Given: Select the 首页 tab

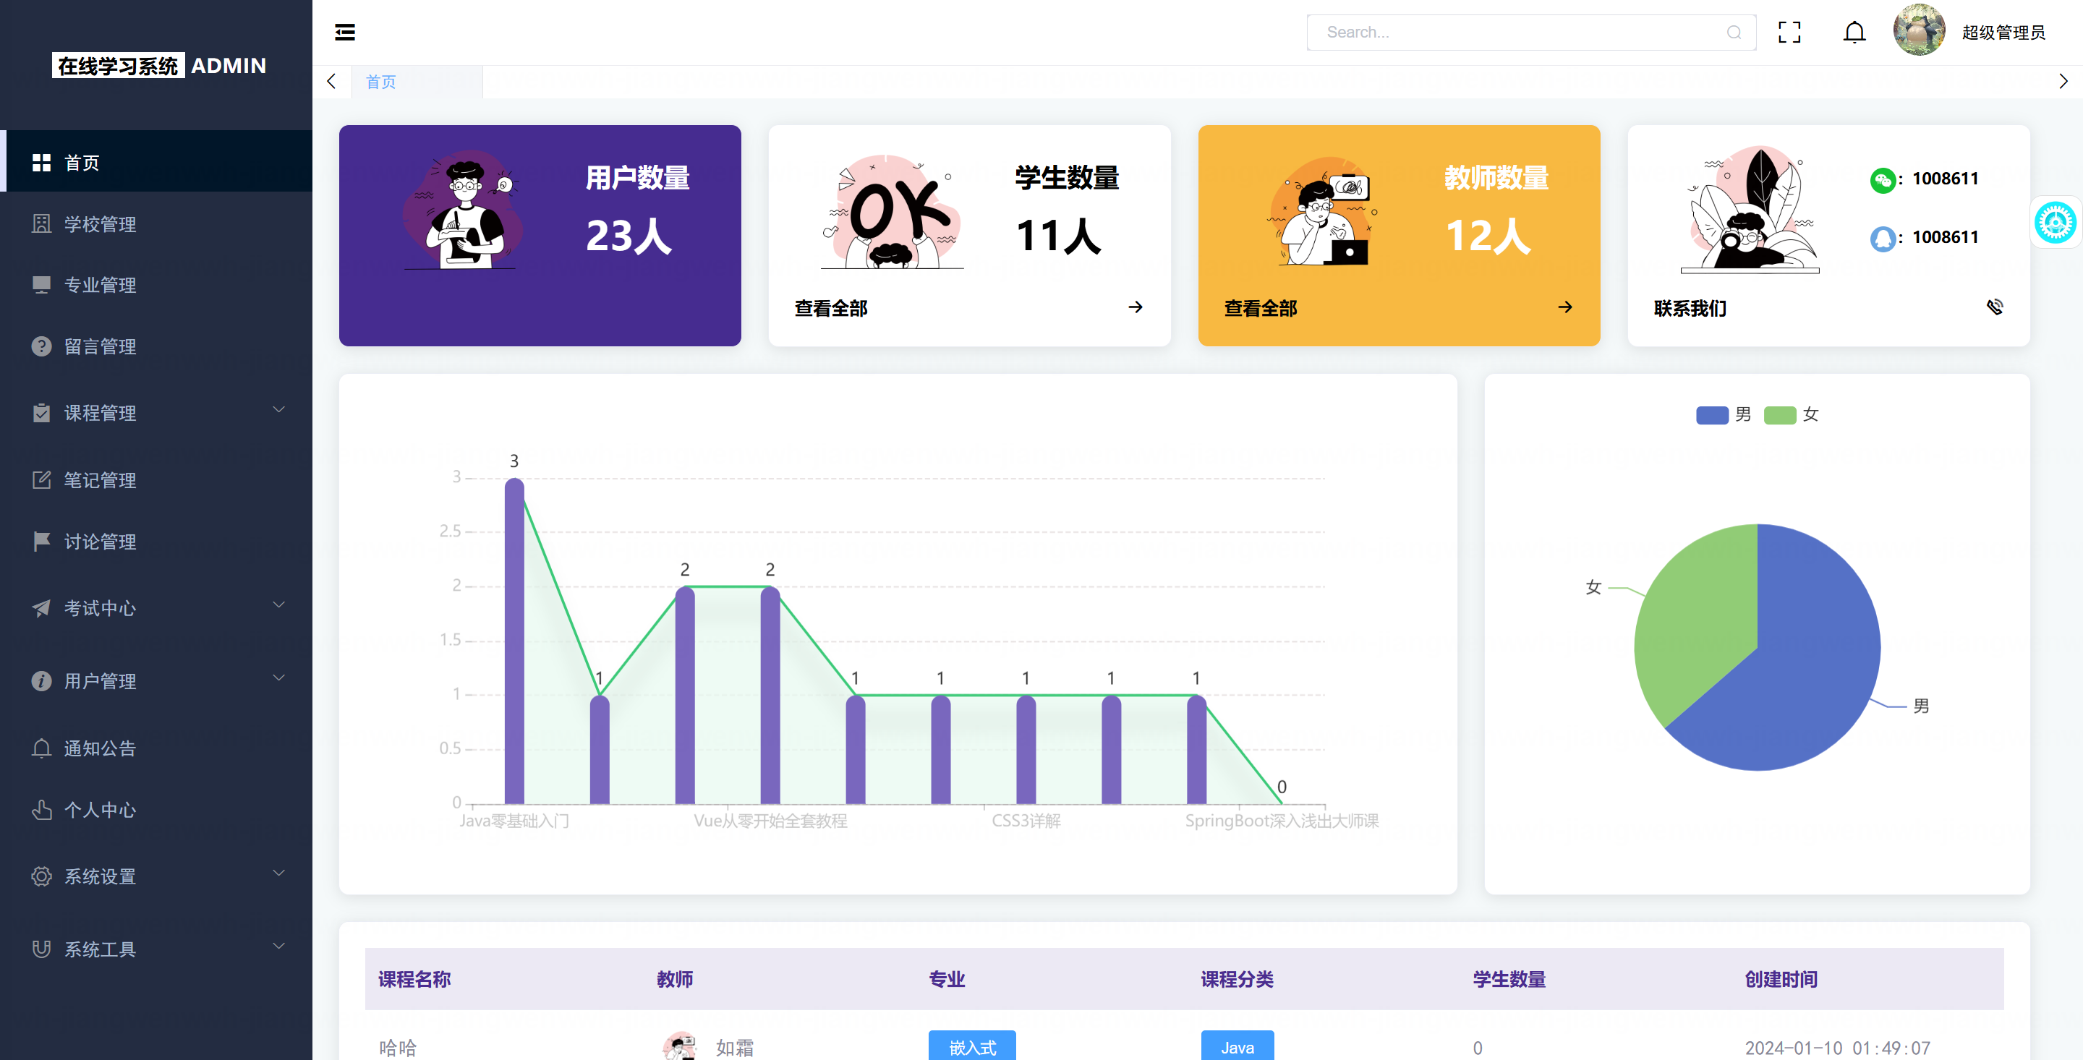Looking at the screenshot, I should (x=381, y=82).
